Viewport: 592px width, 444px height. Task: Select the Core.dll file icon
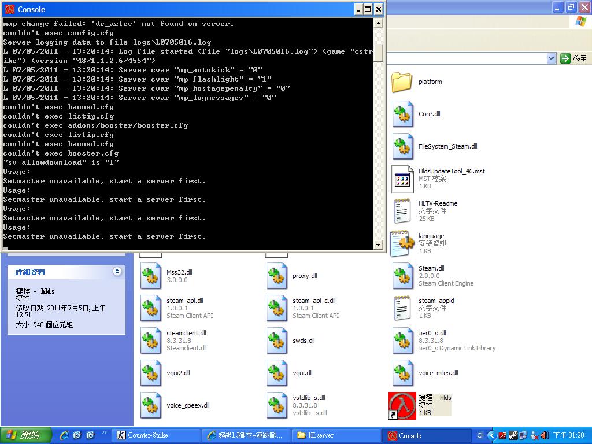click(x=402, y=114)
